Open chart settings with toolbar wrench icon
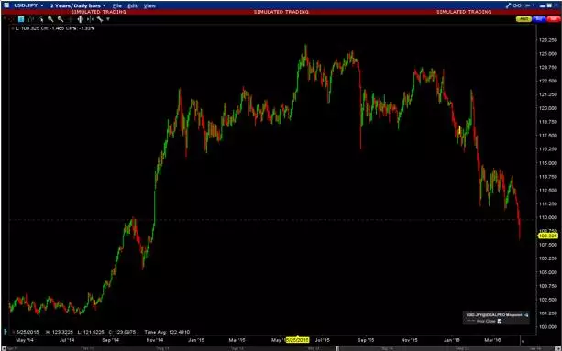This screenshot has width=562, height=351. pyautogui.click(x=100, y=19)
